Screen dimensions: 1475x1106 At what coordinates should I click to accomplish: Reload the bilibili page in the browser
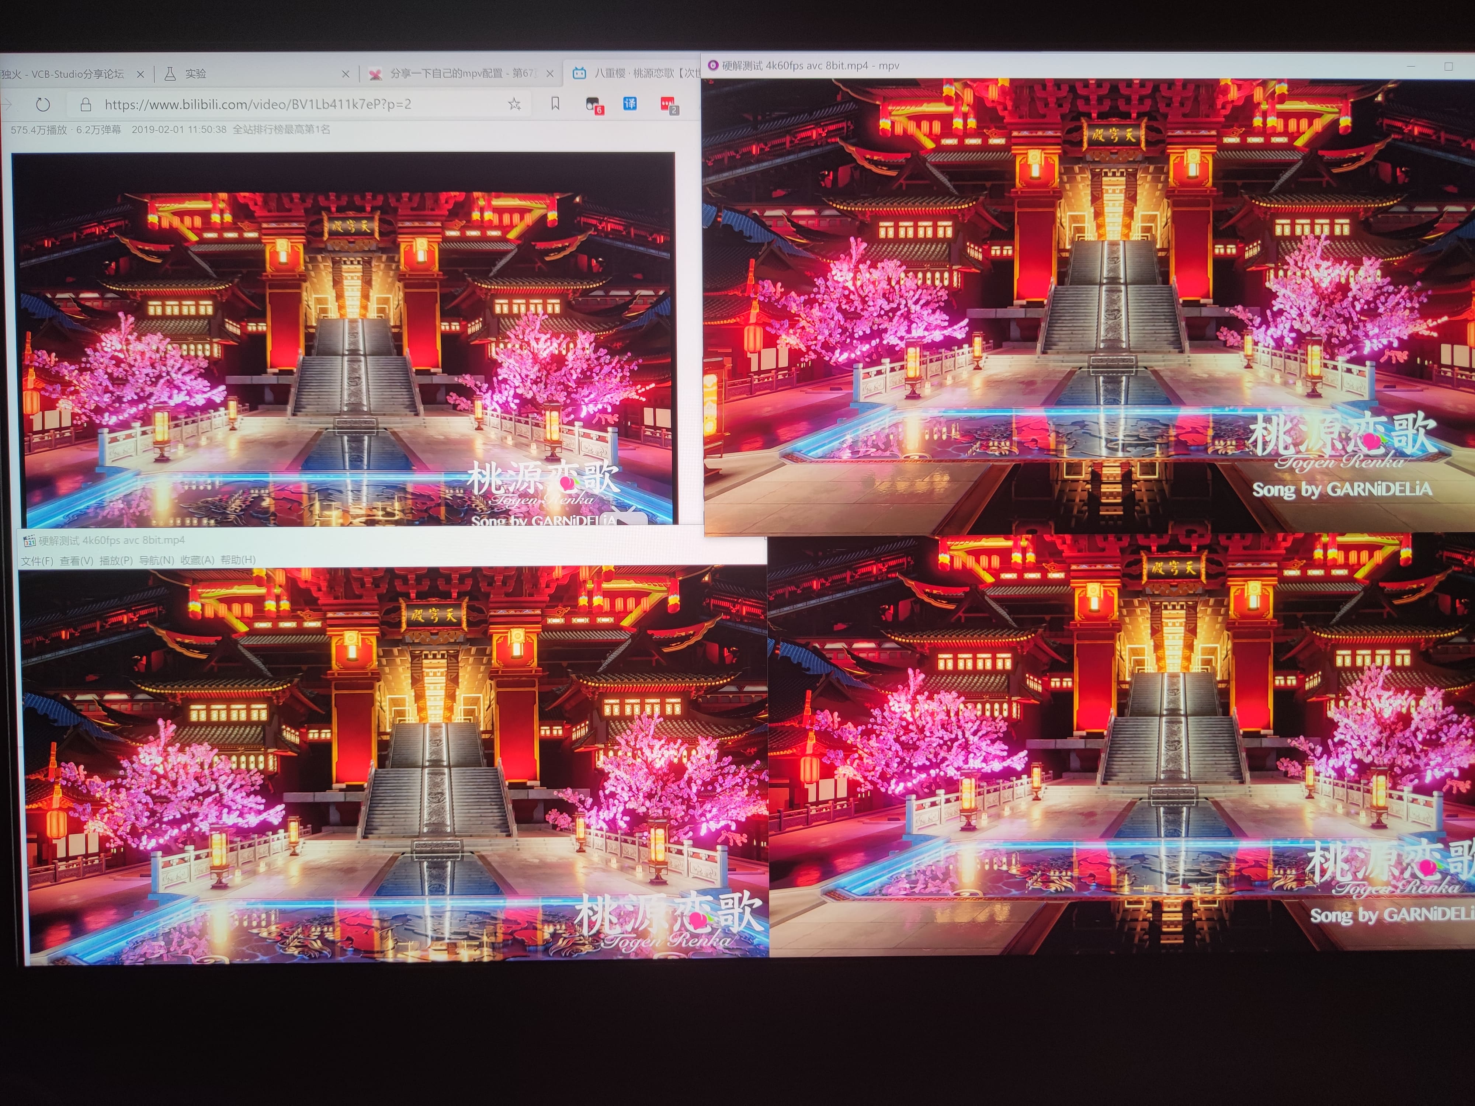[43, 105]
